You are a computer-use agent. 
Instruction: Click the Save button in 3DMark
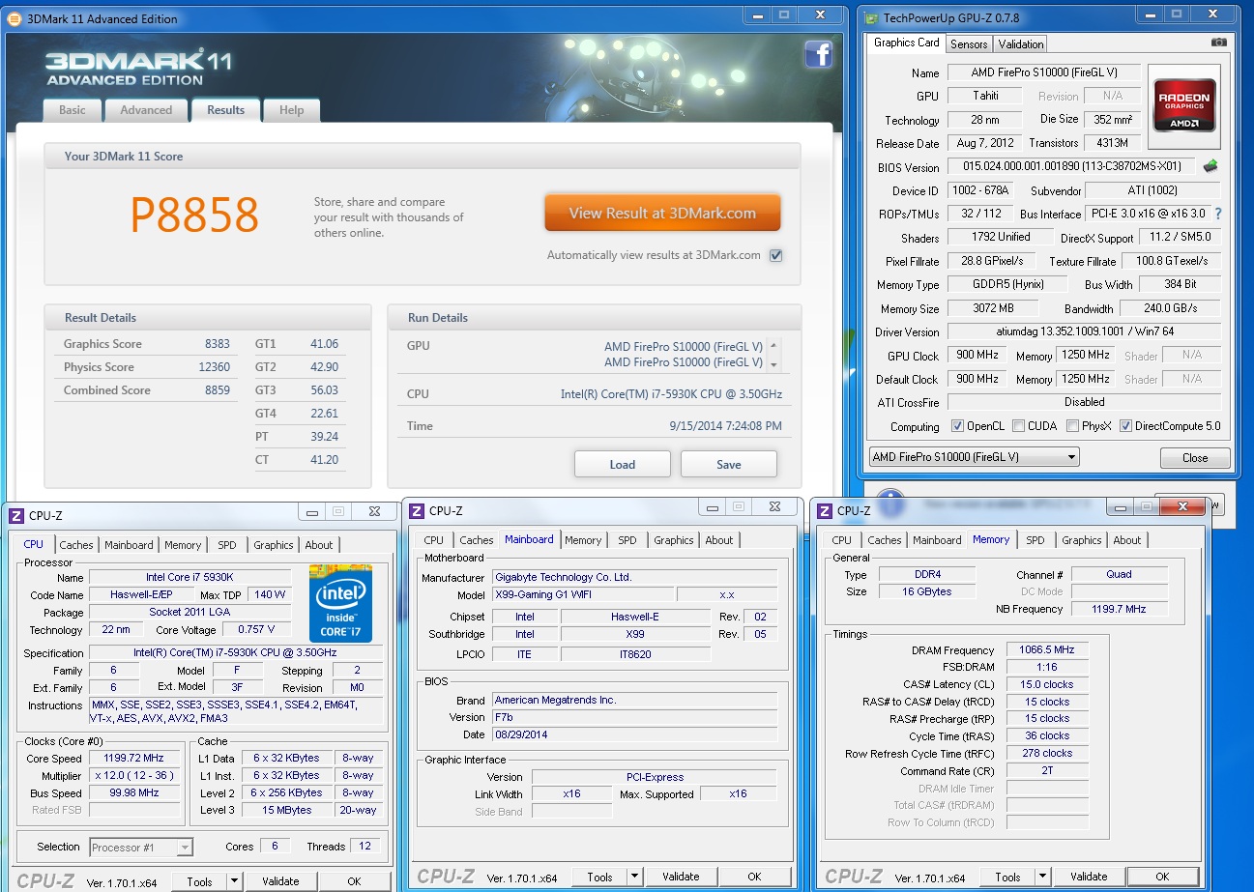coord(729,464)
